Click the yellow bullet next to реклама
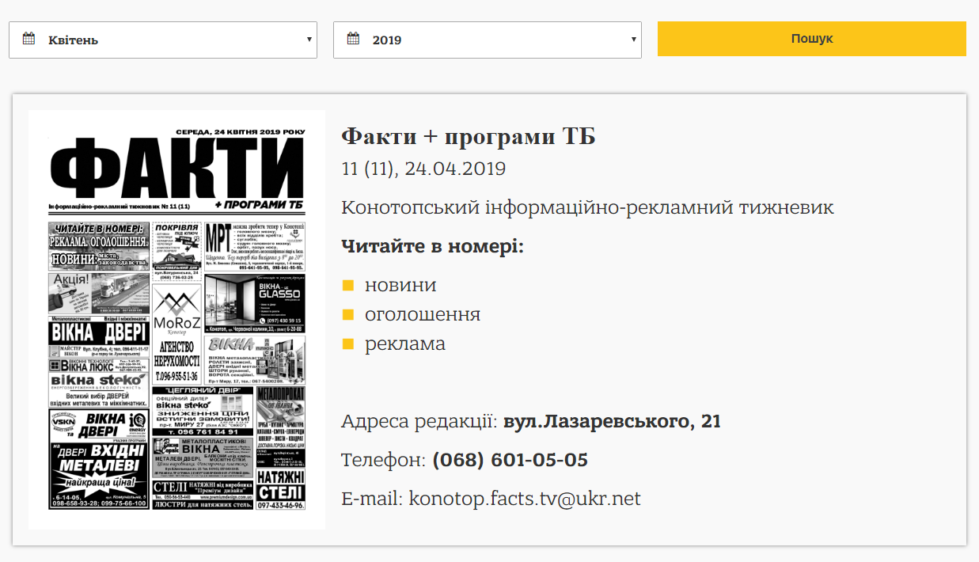The width and height of the screenshot is (979, 562). coord(347,344)
